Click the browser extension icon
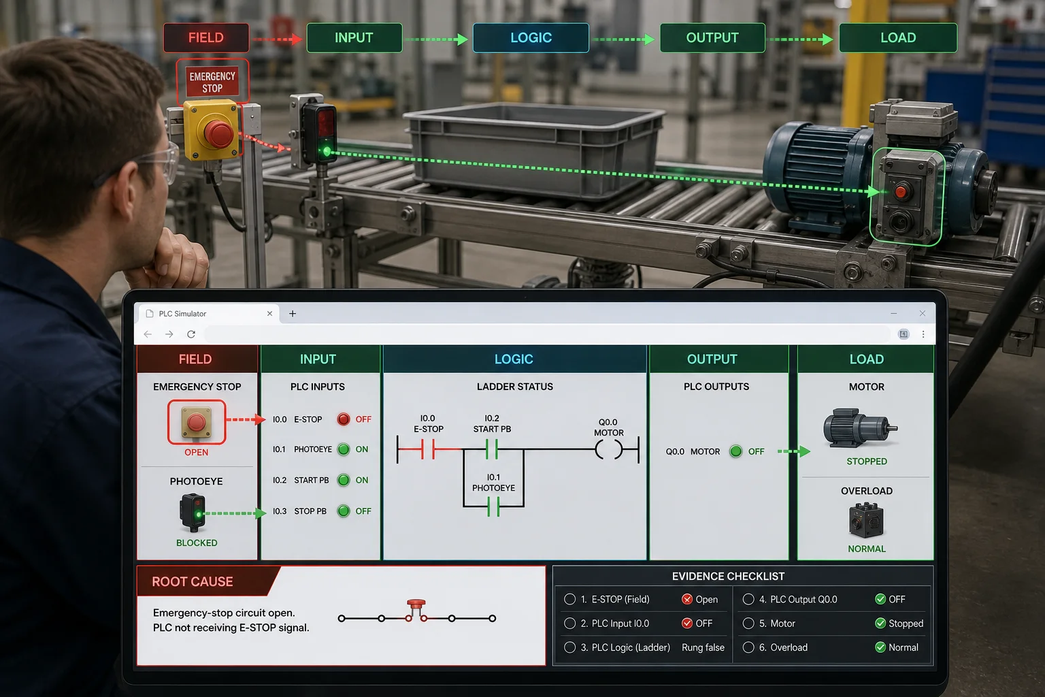Viewport: 1045px width, 697px height. coord(903,334)
